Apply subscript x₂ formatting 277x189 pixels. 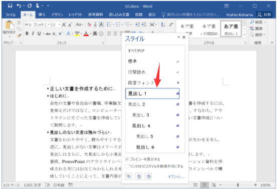54,33
